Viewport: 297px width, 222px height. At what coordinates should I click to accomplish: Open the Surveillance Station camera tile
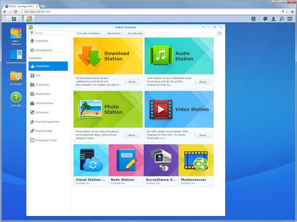pos(161,165)
